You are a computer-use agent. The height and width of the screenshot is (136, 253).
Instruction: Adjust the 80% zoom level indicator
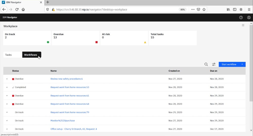tap(182, 10)
